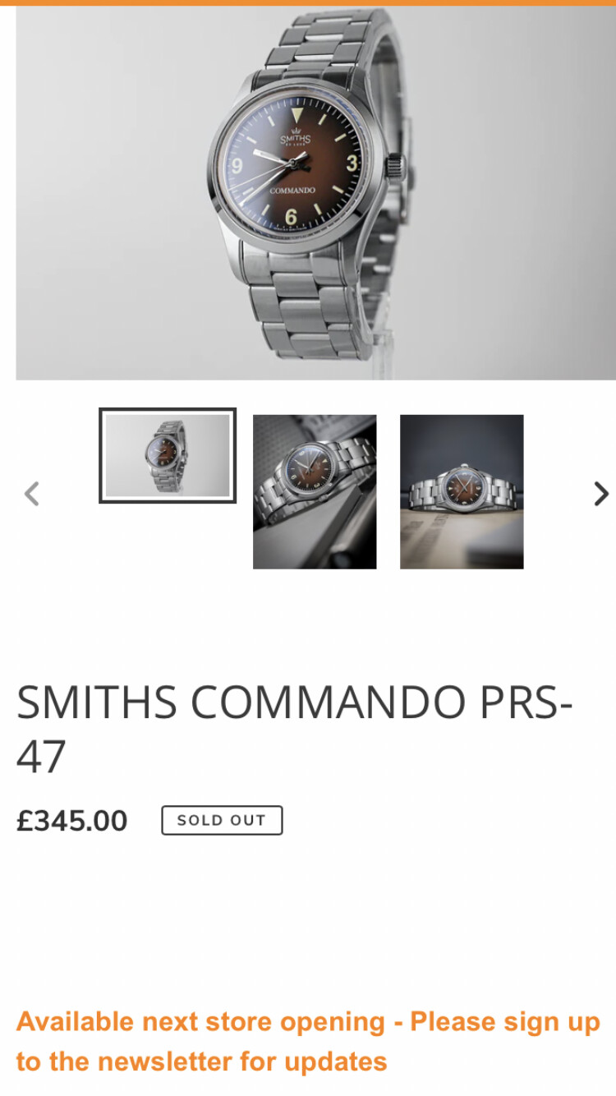Click the £345.00 price
This screenshot has height=1096, width=616.
(72, 821)
